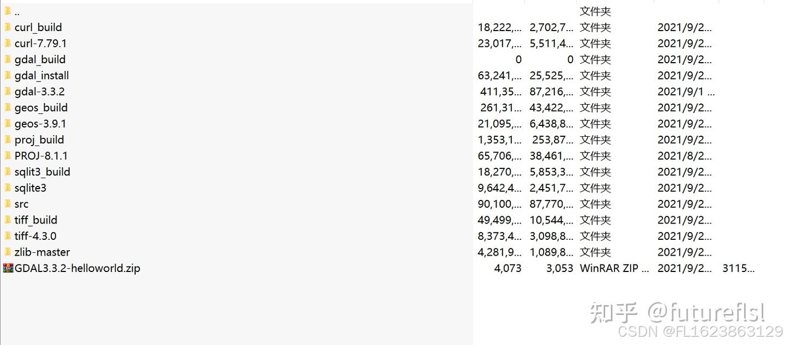Click the zlib-master folder icon
The width and height of the screenshot is (785, 345).
pyautogui.click(x=8, y=252)
